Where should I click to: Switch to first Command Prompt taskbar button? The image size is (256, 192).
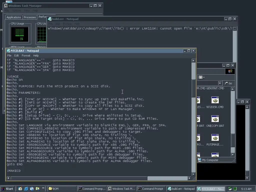92,189
